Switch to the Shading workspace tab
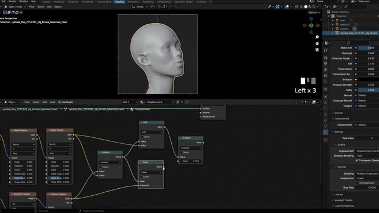Screen dimensions: 379x213 click(120, 2)
